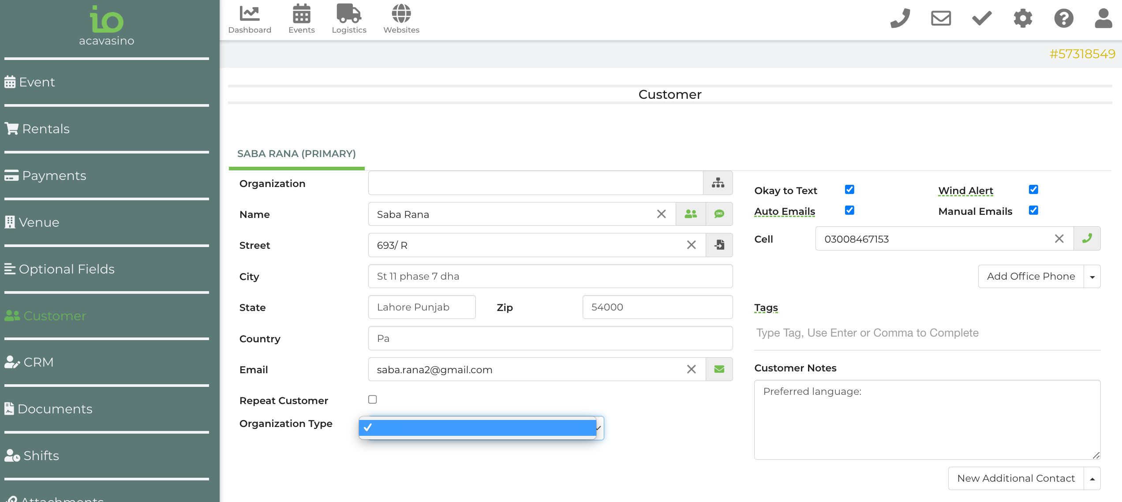Uncheck the Okay to Text checkbox
The width and height of the screenshot is (1122, 502).
(849, 190)
